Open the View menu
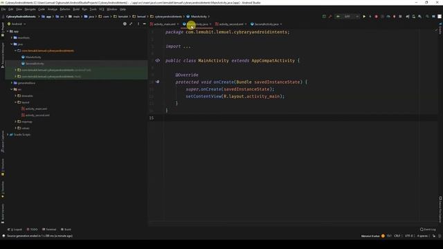443x249 pixels. click(19, 9)
